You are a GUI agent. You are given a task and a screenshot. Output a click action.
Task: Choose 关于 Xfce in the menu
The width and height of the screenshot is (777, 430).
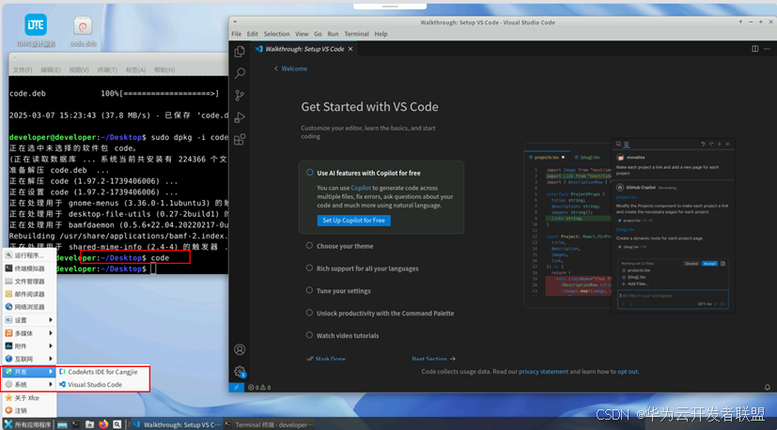(29, 398)
